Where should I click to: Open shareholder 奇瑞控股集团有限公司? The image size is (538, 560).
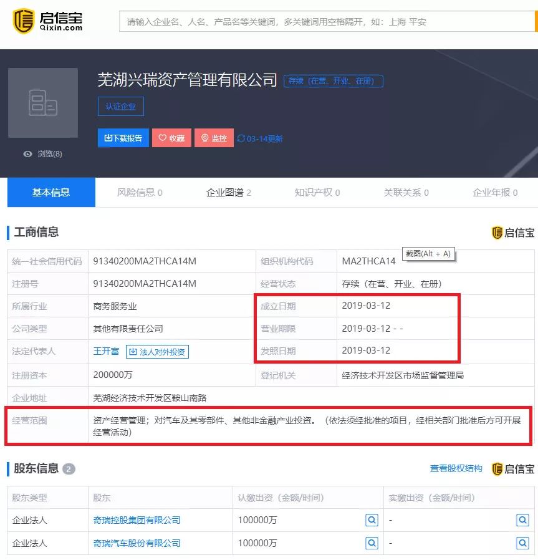click(137, 520)
